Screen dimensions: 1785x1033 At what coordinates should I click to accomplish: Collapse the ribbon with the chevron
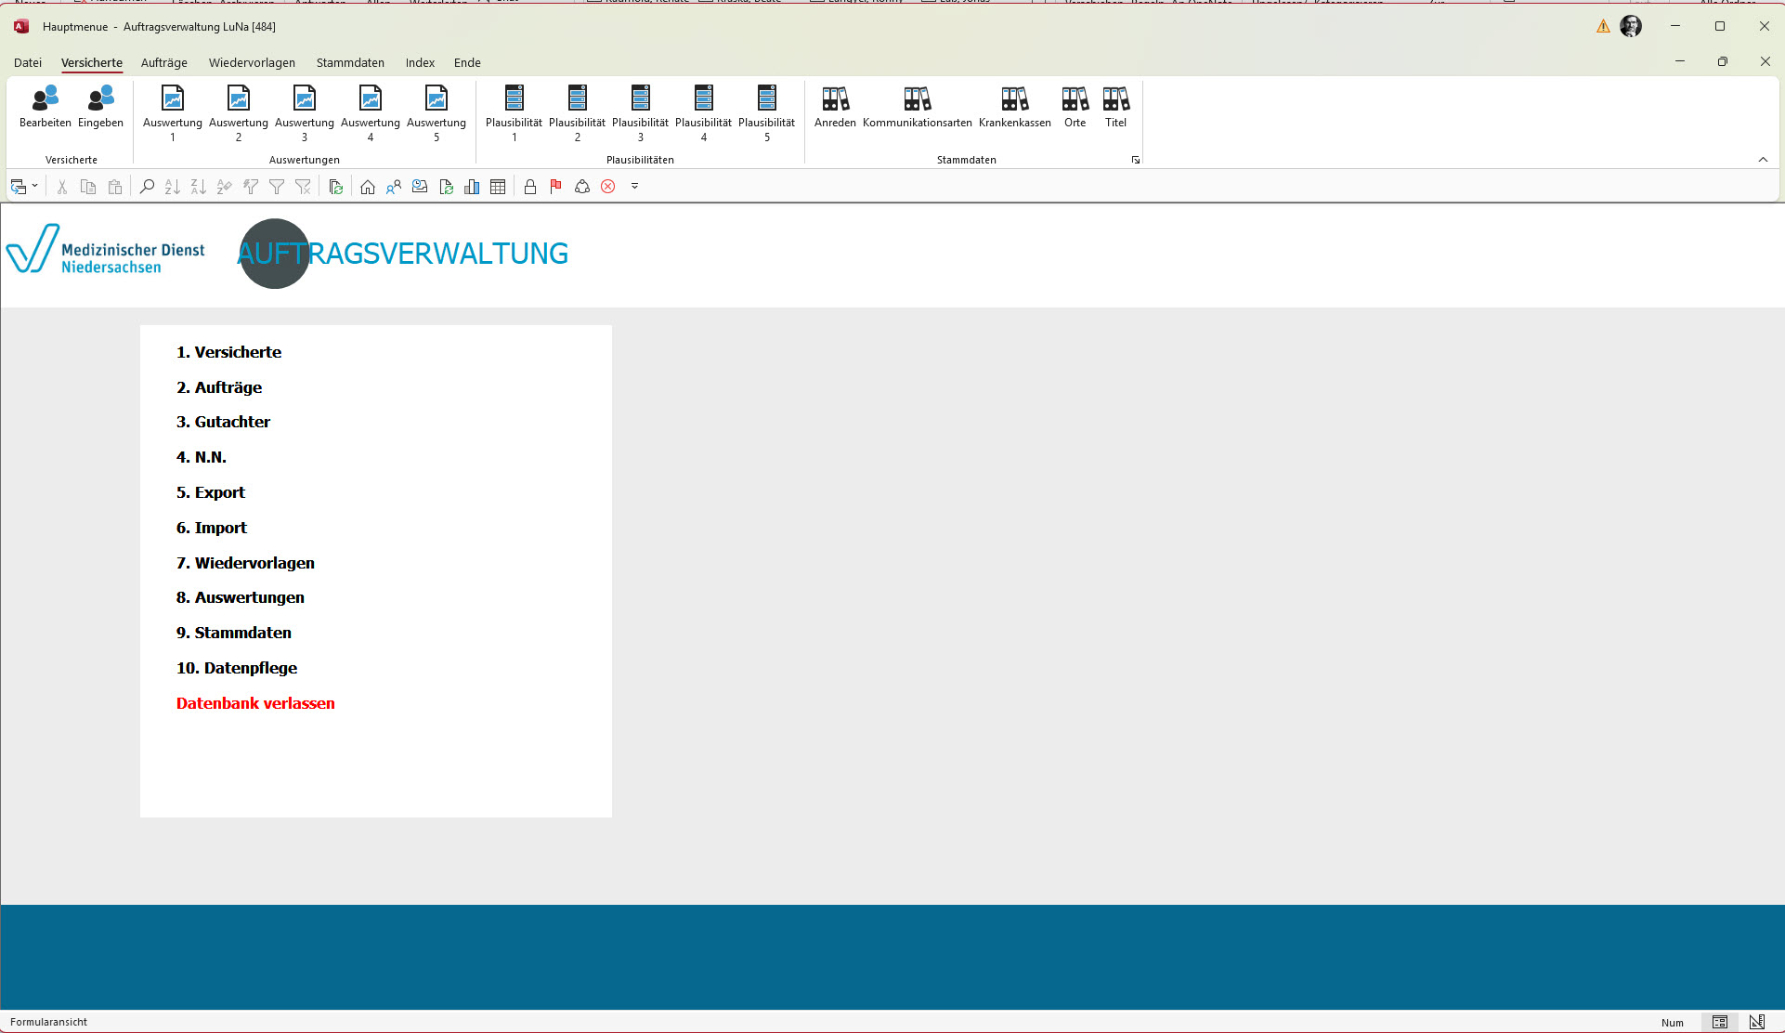1763,160
